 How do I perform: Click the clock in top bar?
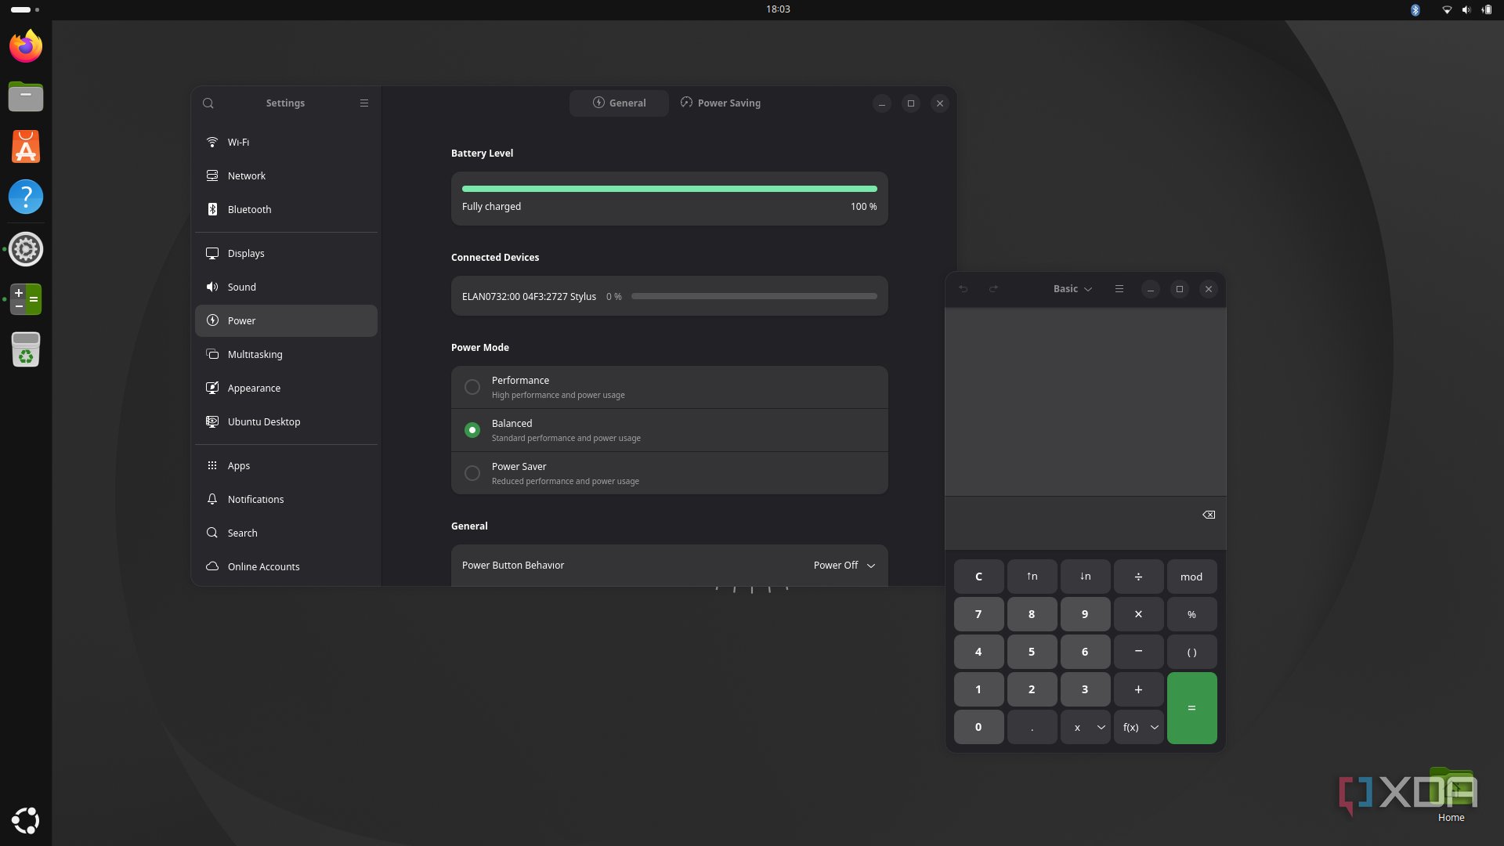(778, 9)
